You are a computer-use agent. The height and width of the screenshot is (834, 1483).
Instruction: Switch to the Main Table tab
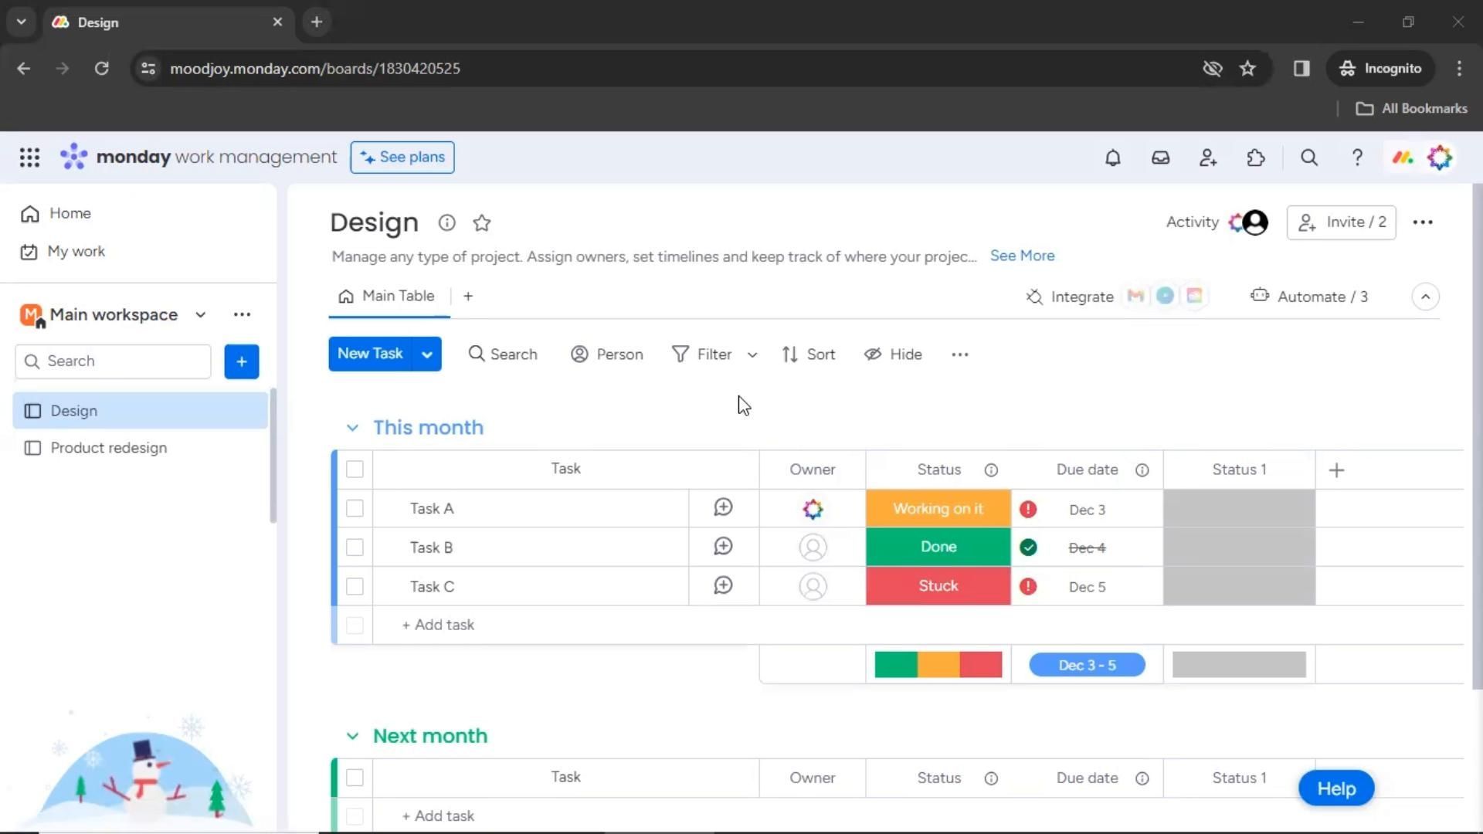point(388,297)
